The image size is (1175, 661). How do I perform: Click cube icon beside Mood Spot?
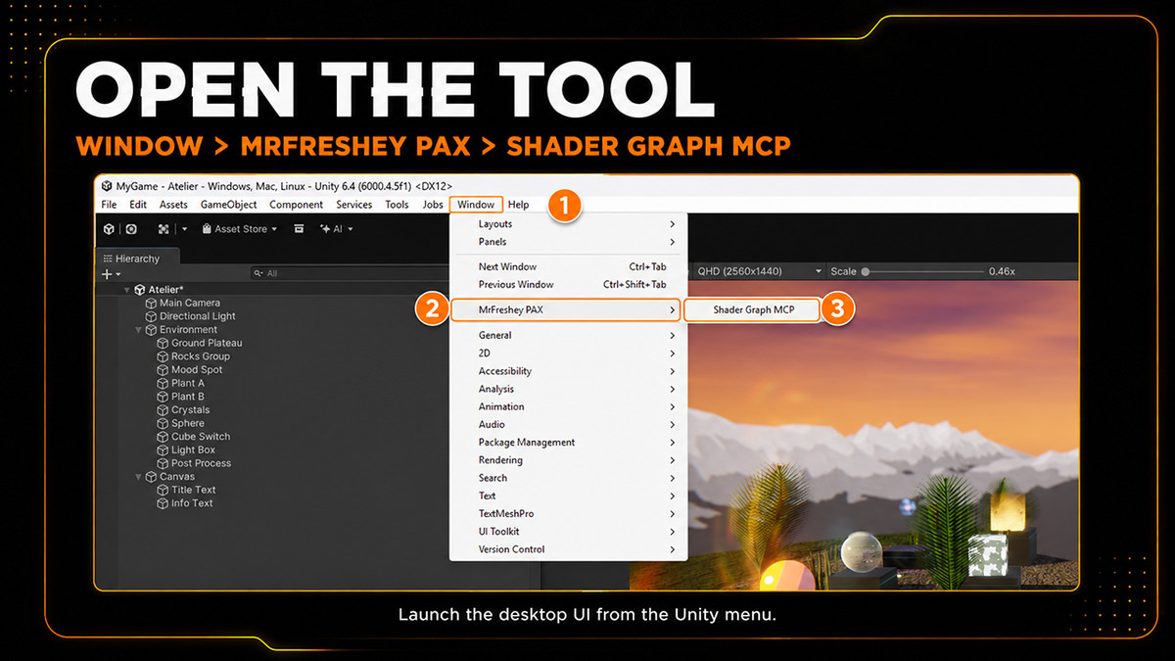164,370
